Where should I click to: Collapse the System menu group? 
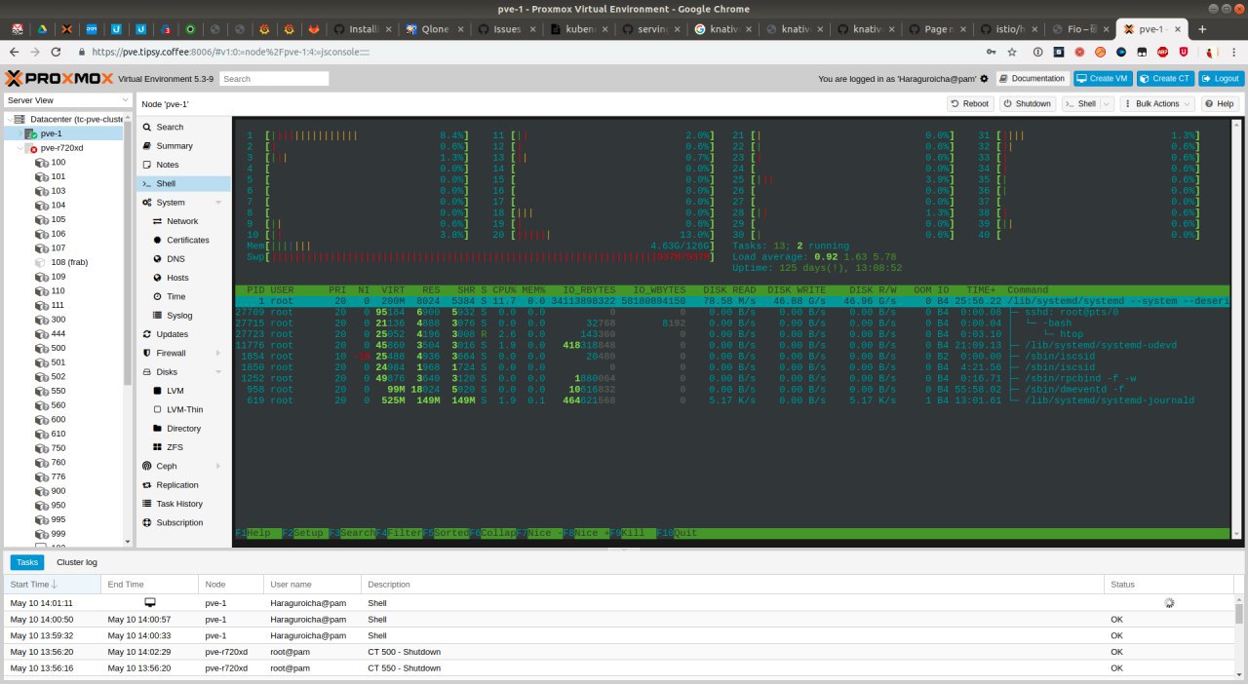218,203
